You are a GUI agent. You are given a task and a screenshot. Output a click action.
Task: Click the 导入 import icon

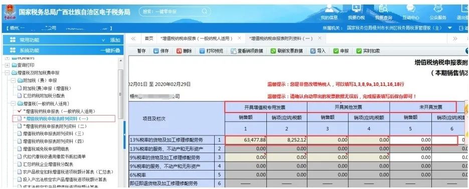coord(313,51)
